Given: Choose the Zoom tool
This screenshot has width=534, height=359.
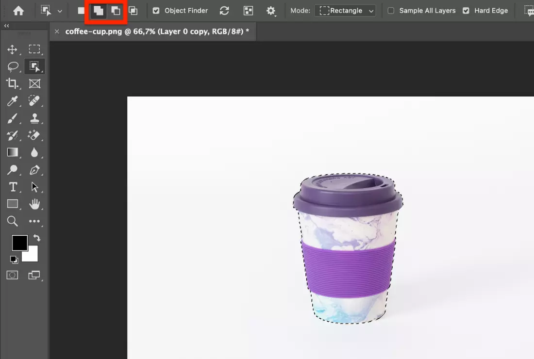Looking at the screenshot, I should click(x=12, y=221).
